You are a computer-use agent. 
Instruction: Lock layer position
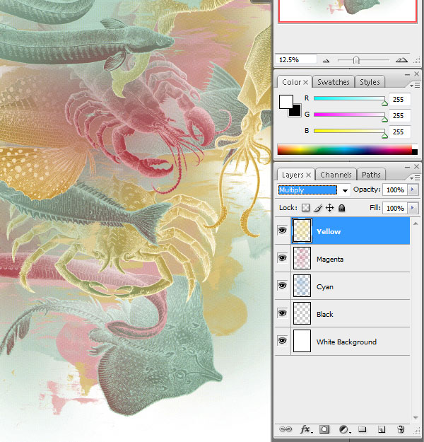[329, 208]
